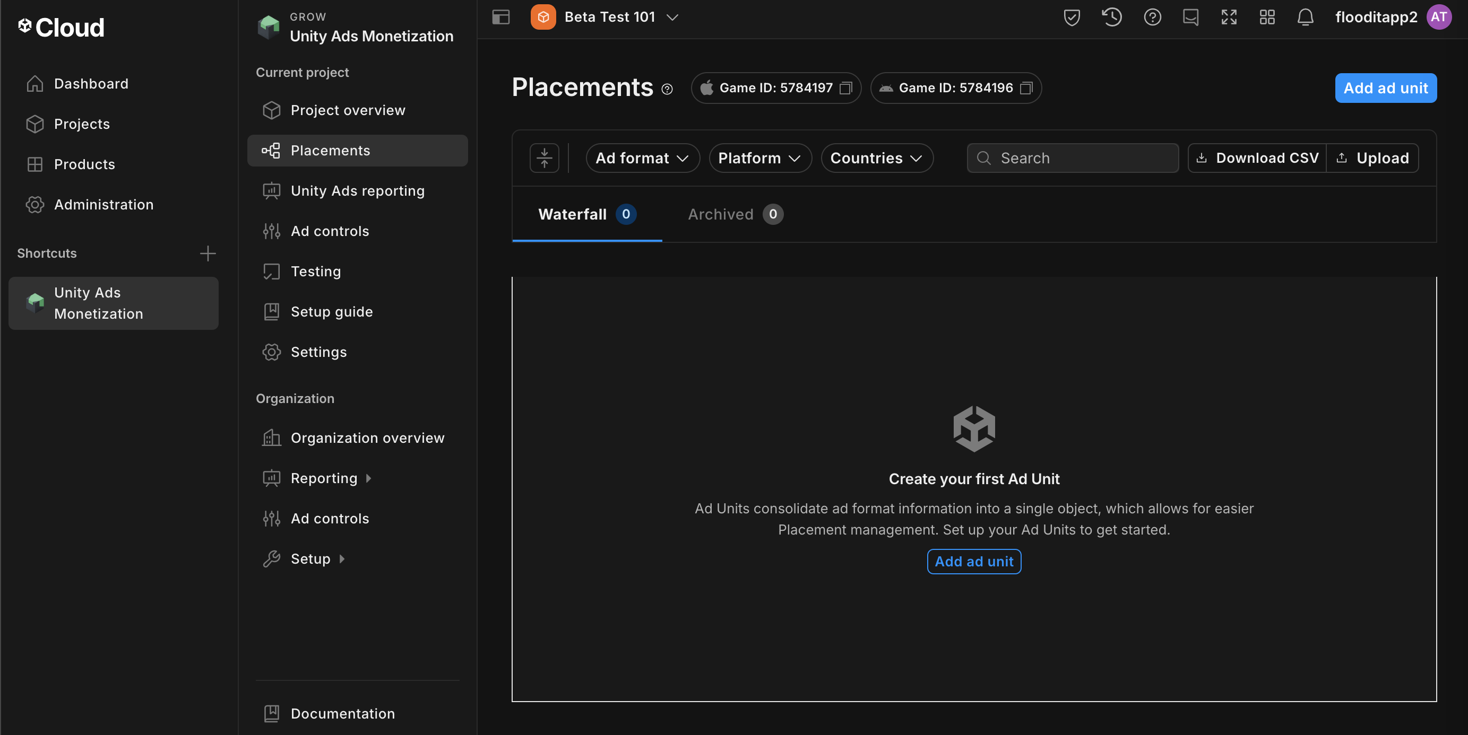Open Unity Ads reporting in sidebar
Image resolution: width=1468 pixels, height=735 pixels.
click(x=357, y=191)
